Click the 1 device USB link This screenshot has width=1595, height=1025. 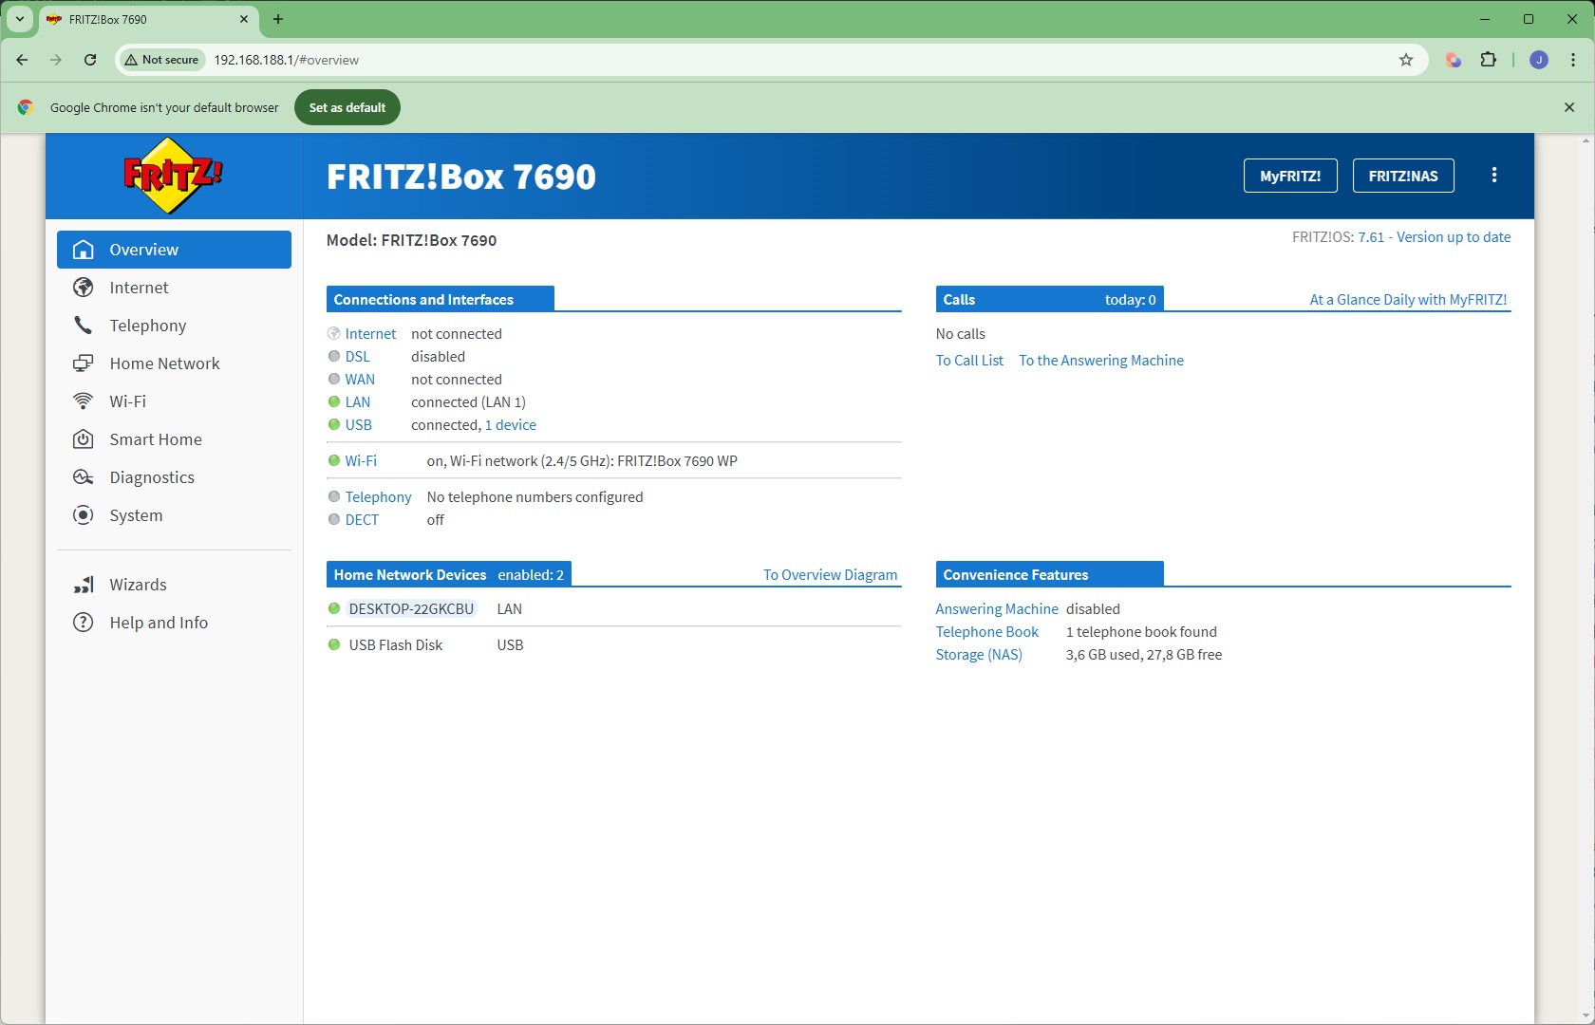(x=511, y=425)
